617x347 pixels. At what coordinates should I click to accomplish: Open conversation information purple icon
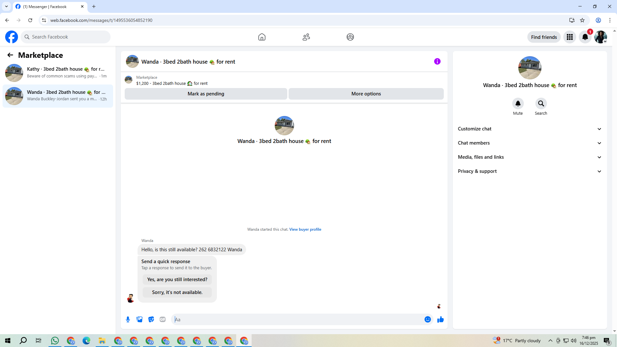pos(437,61)
